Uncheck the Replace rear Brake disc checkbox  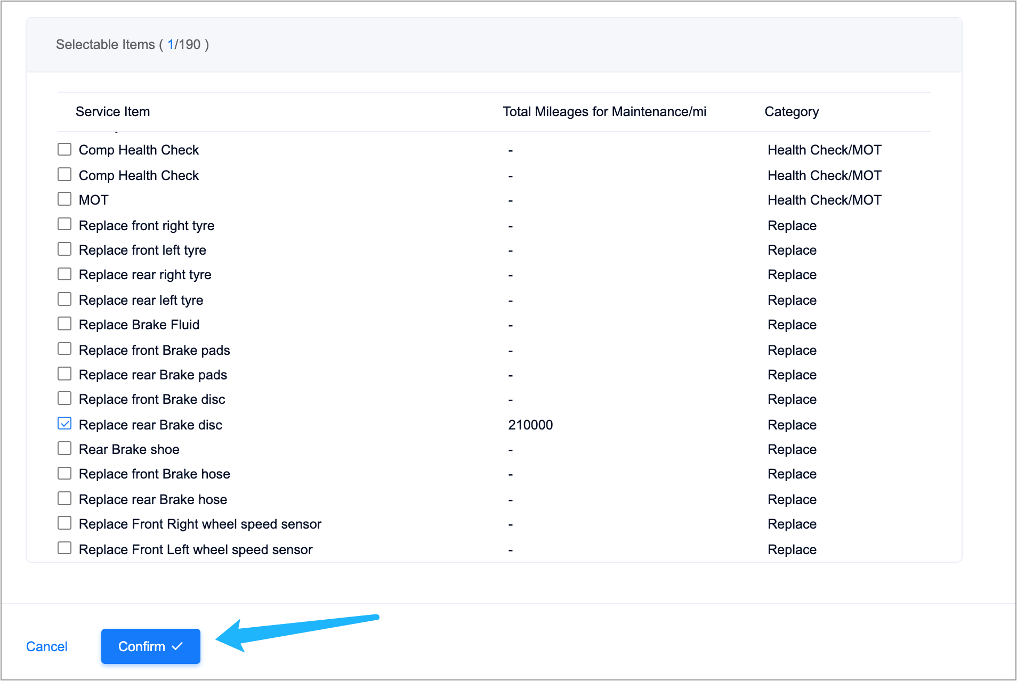pos(64,424)
